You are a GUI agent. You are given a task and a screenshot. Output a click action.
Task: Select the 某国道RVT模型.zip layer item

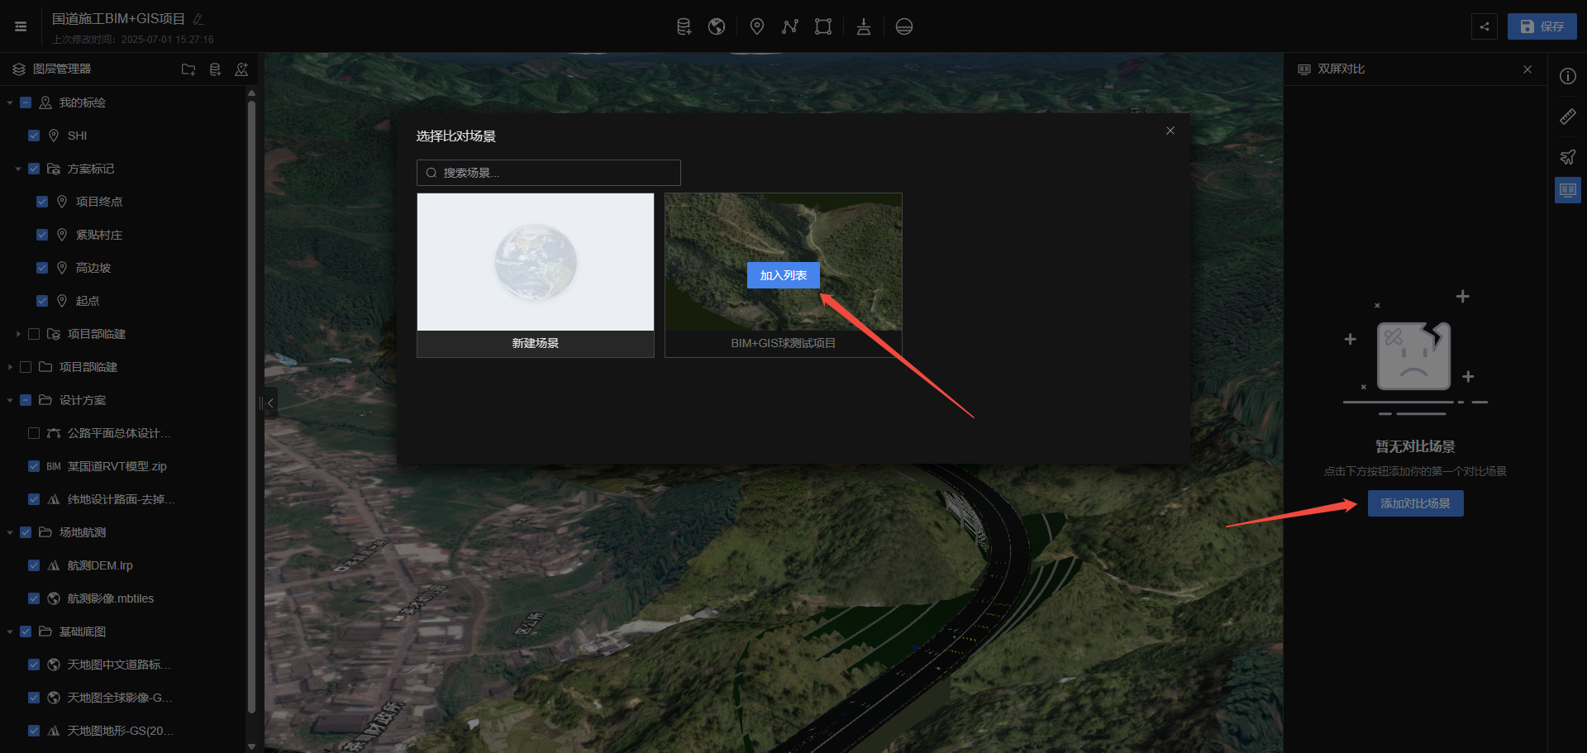point(117,466)
